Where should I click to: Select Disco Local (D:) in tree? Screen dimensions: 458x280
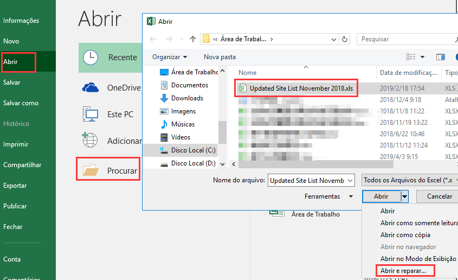pos(188,163)
